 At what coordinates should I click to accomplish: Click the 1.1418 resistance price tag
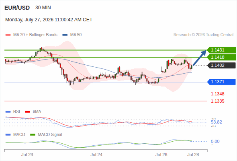click(x=221, y=57)
